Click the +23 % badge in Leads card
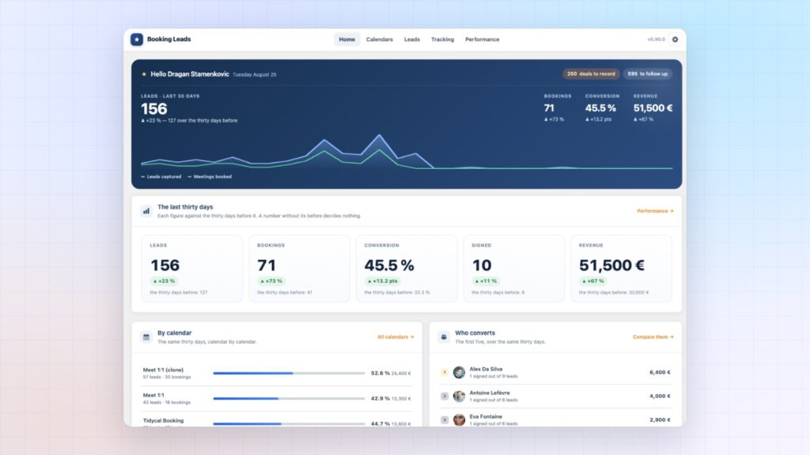 (x=165, y=281)
